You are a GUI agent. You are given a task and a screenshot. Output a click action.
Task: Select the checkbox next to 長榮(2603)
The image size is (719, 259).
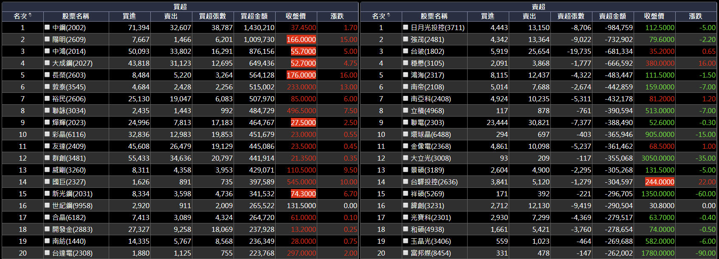(47, 75)
